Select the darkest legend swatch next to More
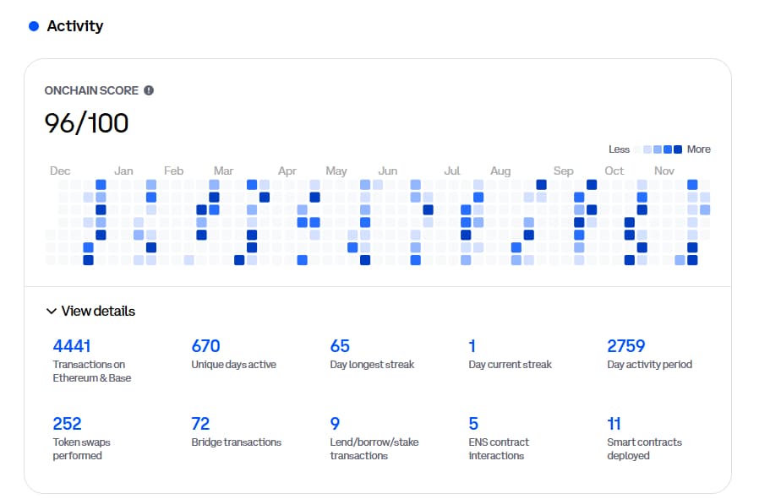This screenshot has width=759, height=499. pos(678,149)
